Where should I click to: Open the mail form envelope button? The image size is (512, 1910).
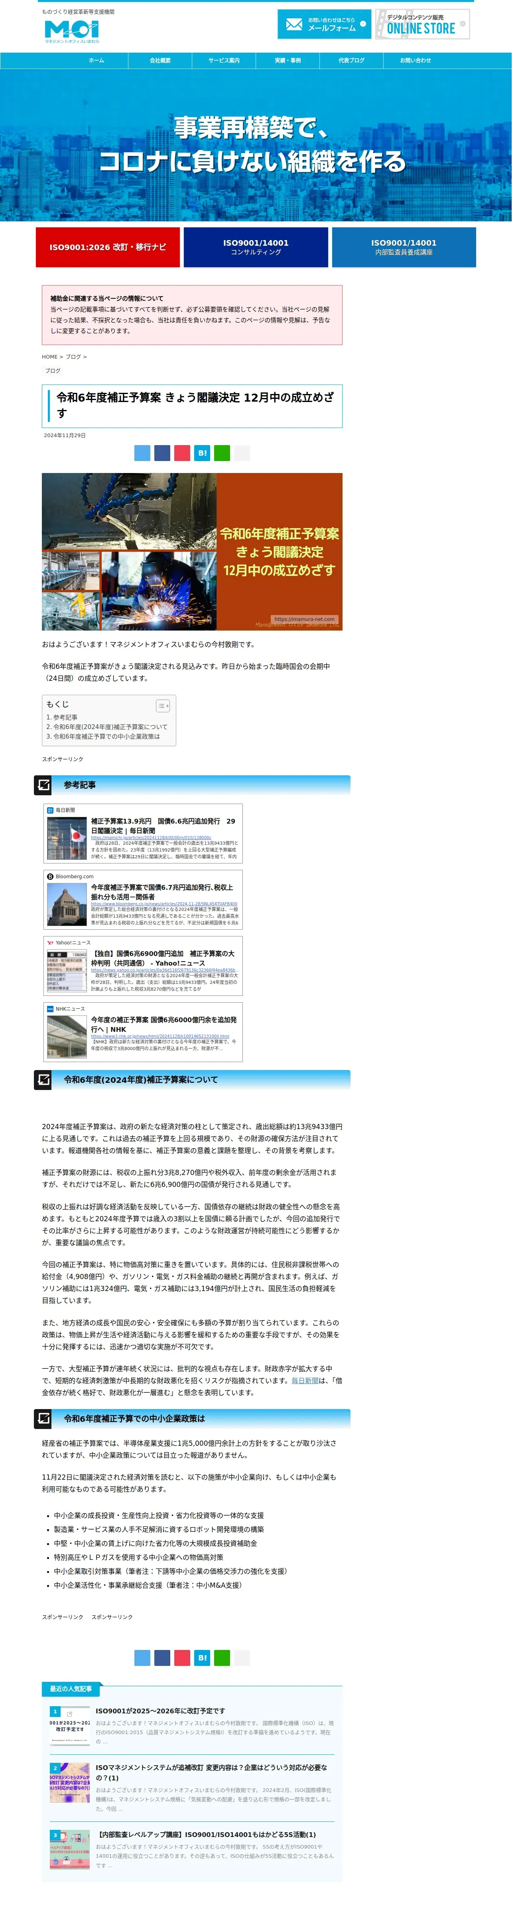[324, 24]
